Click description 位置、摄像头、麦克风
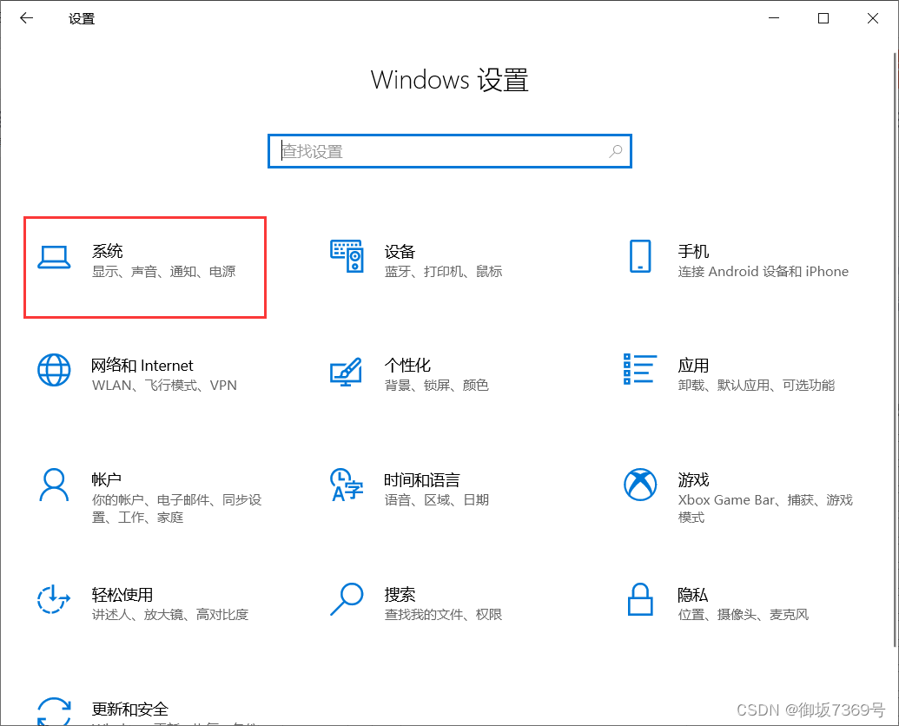The image size is (899, 726). (x=743, y=615)
